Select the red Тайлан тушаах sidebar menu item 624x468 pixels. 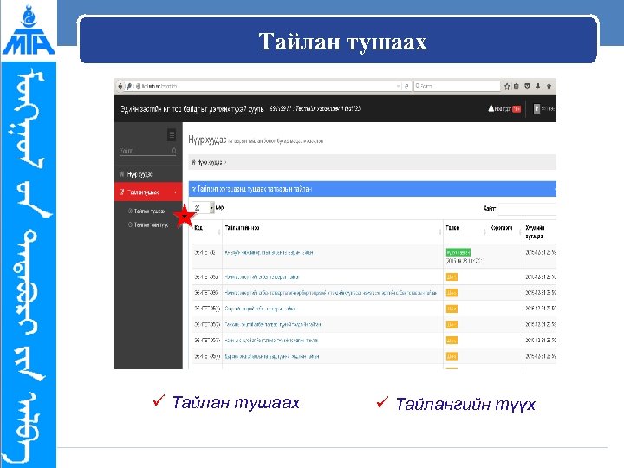pyautogui.click(x=148, y=192)
